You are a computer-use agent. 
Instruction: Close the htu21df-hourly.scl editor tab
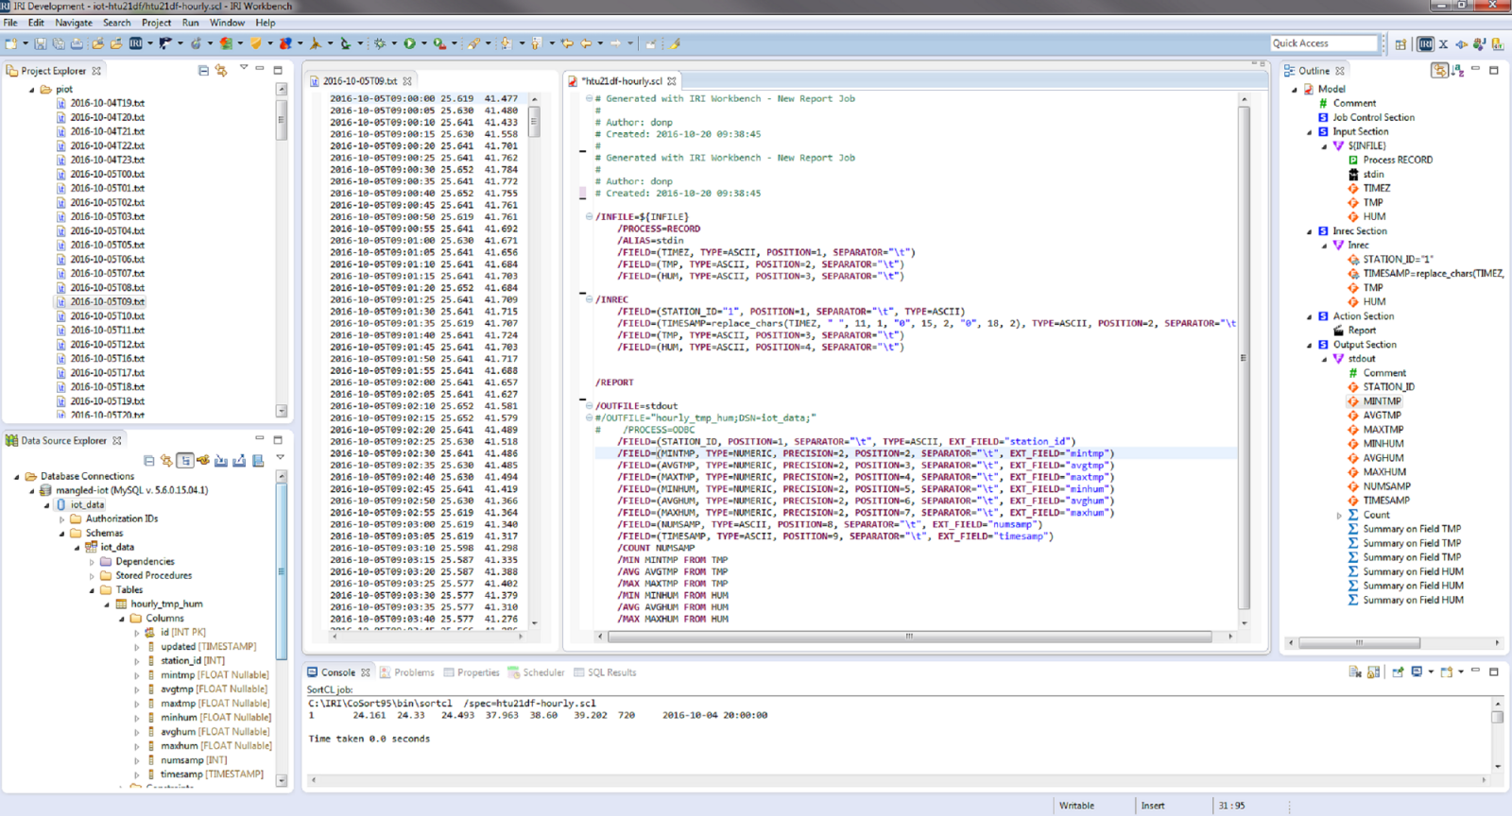click(672, 81)
